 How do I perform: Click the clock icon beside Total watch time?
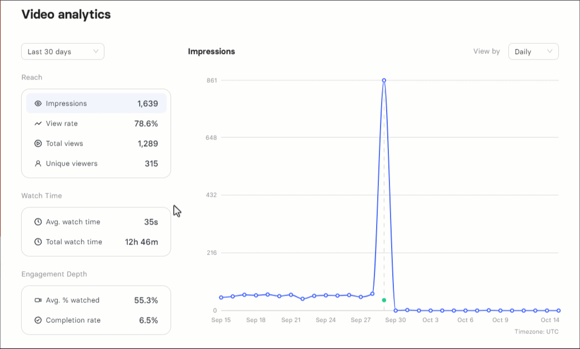(38, 242)
